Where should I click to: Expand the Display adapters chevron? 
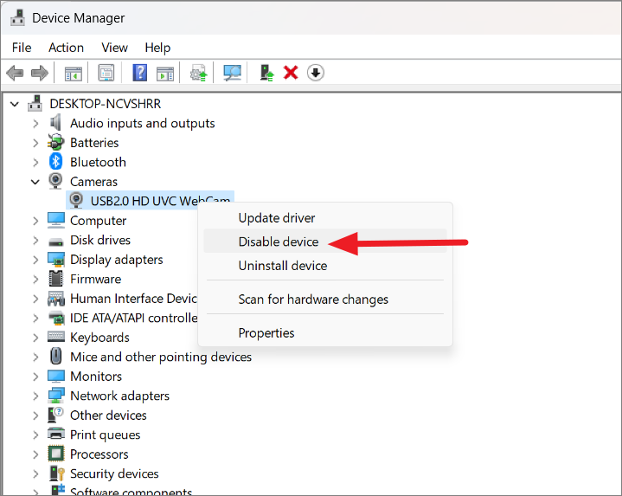(35, 260)
